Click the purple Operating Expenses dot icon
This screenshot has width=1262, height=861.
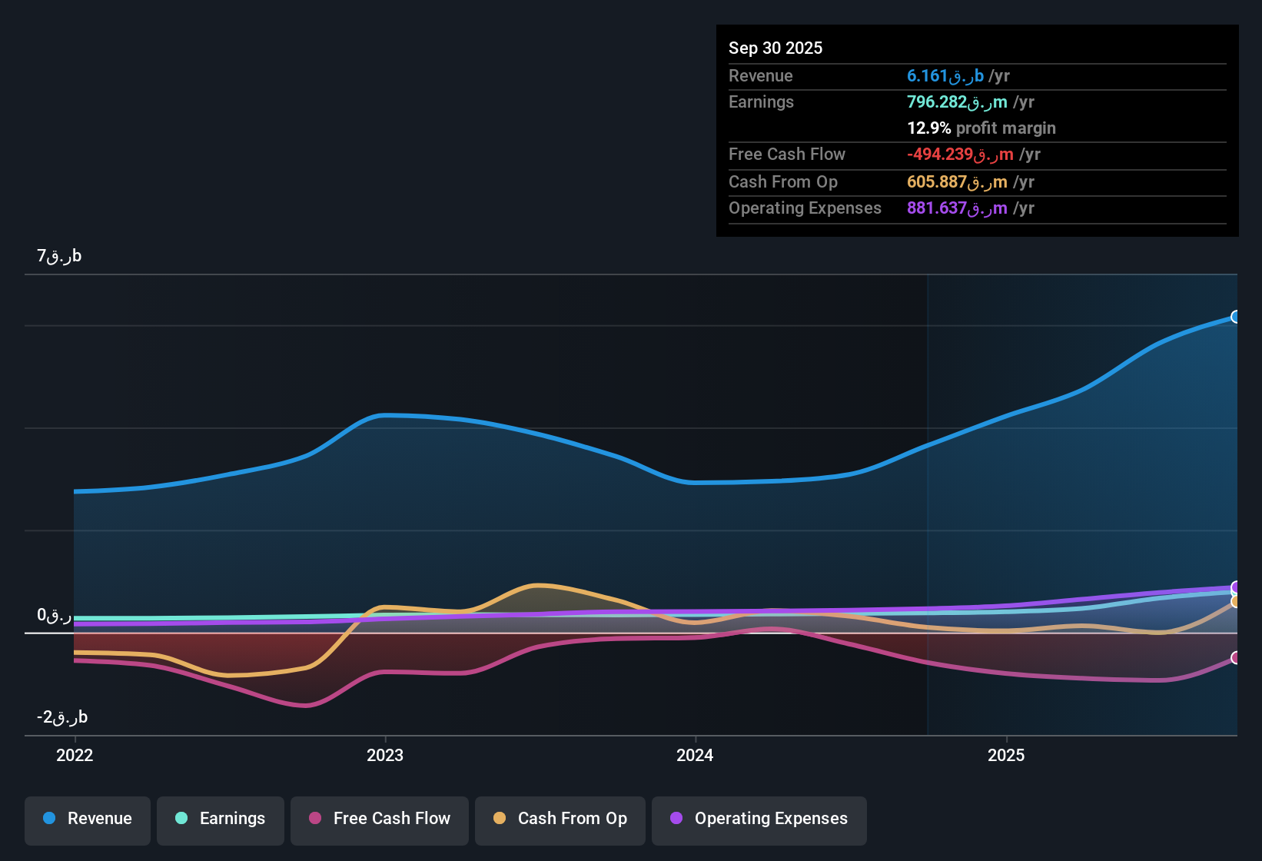point(676,819)
